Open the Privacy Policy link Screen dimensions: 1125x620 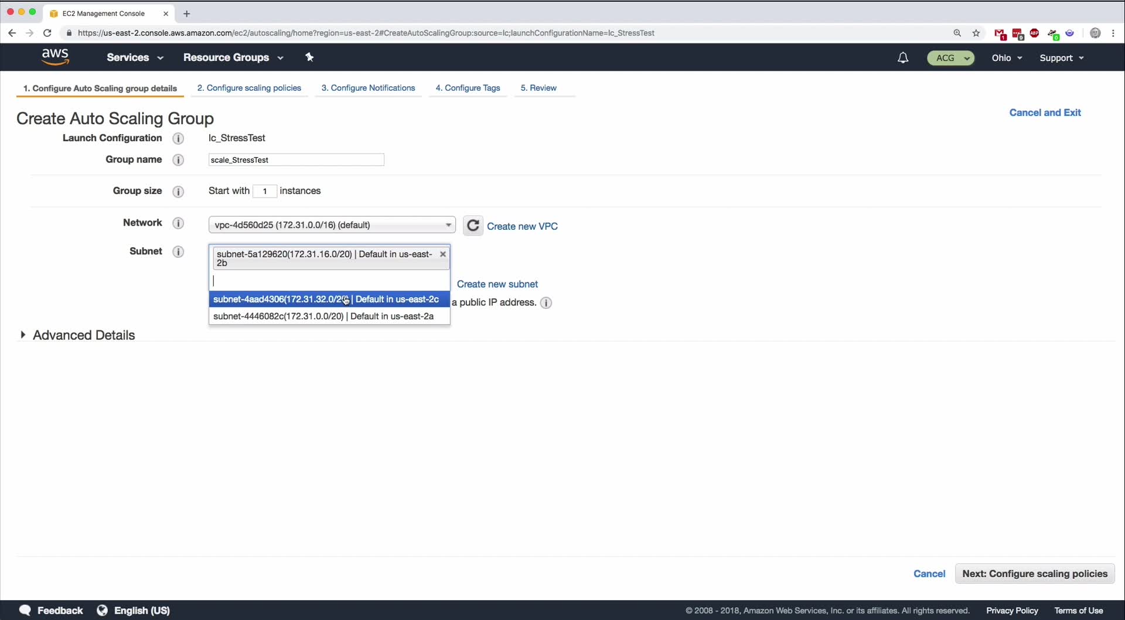coord(1012,611)
